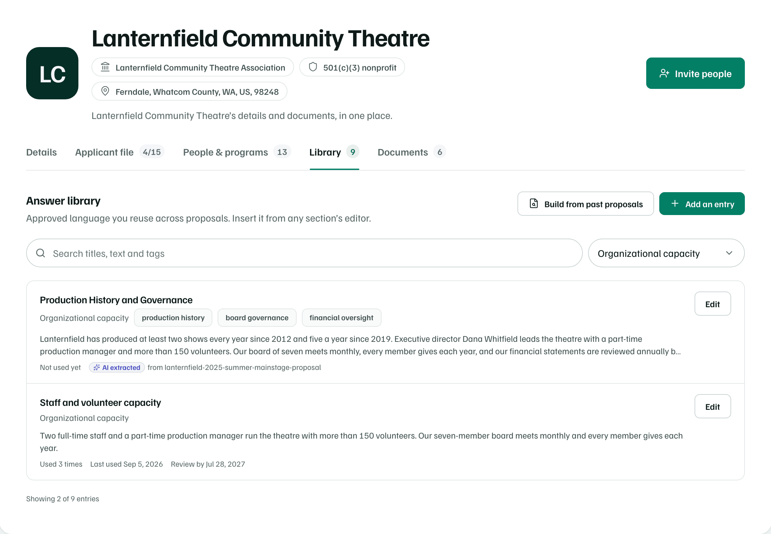Click the magnifier icon in the search bar
This screenshot has height=534, width=771.
41,253
